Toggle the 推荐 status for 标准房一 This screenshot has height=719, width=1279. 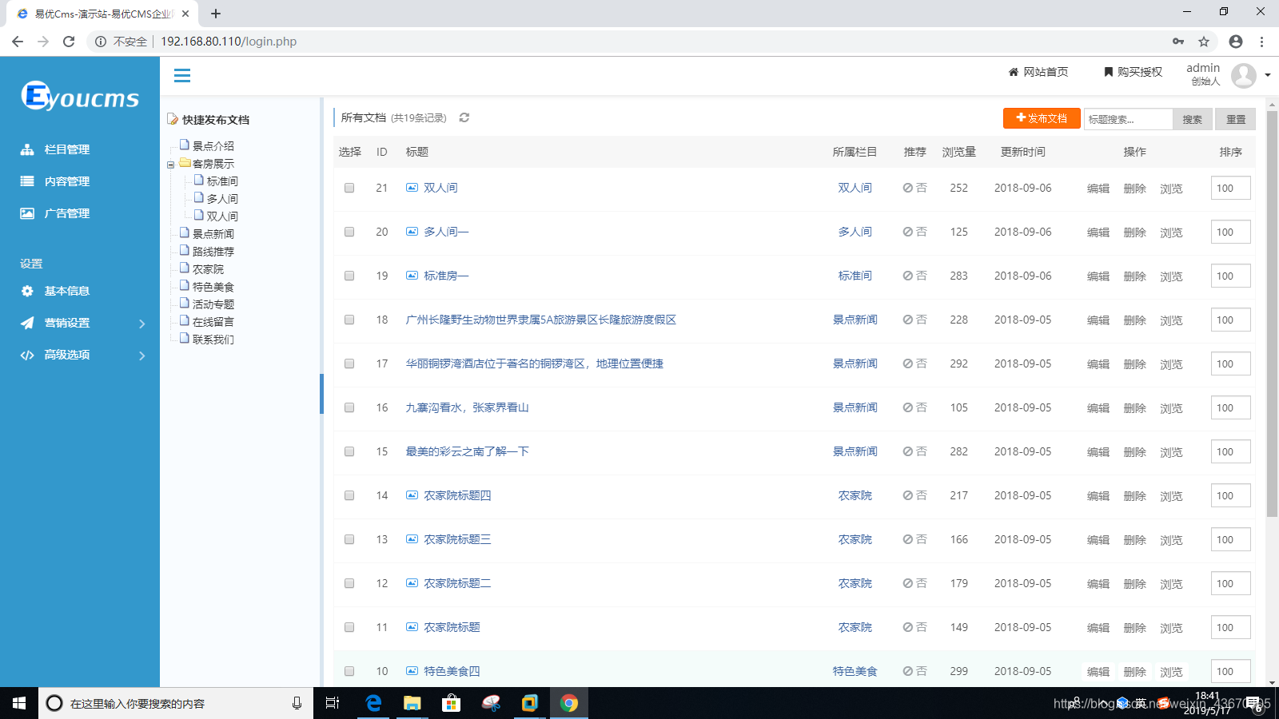point(914,276)
